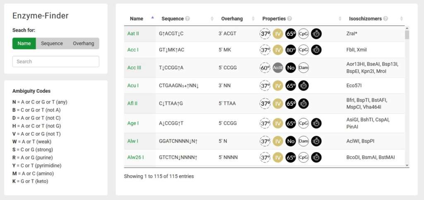The image size is (424, 200).
Task: Click the IV buffer icon in Afl II row
Action: click(x=278, y=104)
